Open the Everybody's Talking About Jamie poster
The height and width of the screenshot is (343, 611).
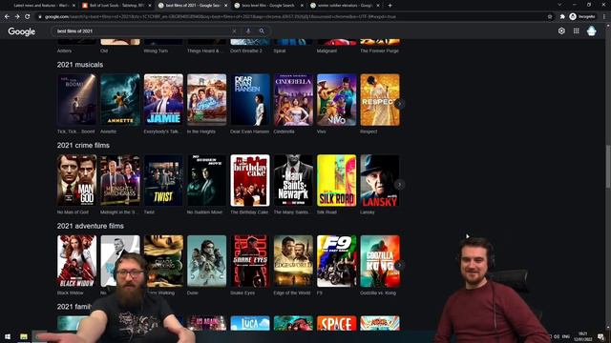click(x=163, y=99)
